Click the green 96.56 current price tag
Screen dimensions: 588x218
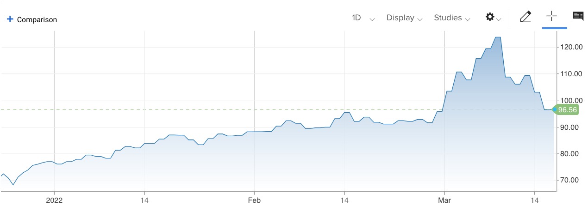(567, 110)
